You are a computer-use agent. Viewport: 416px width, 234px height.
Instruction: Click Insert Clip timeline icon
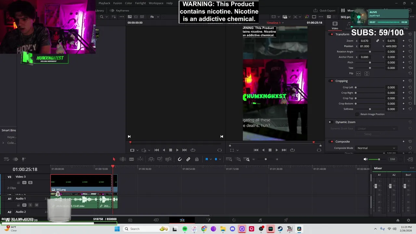pyautogui.click(x=151, y=159)
